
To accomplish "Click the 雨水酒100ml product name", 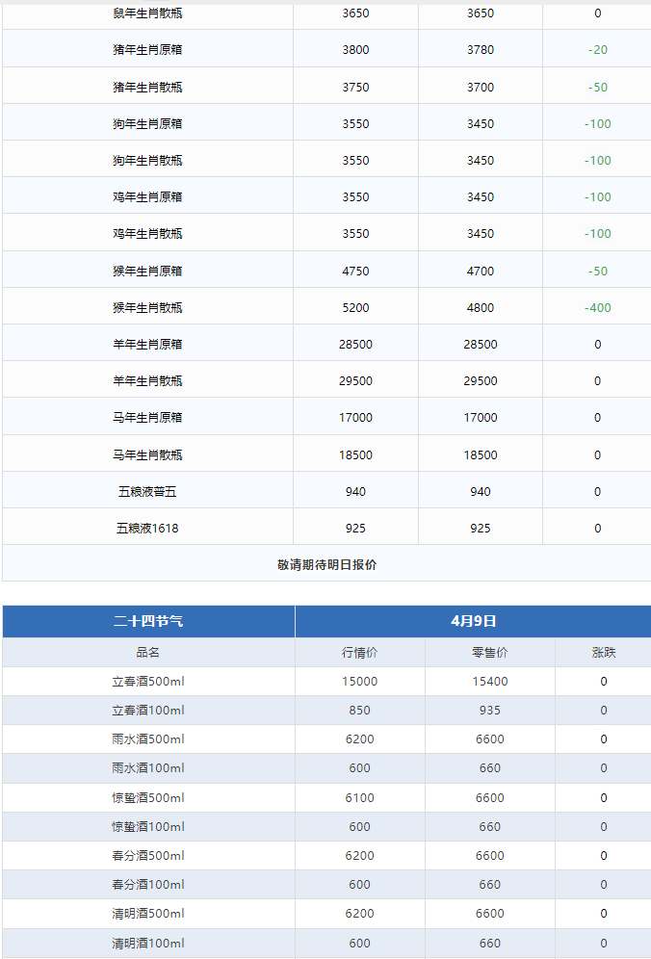I will coord(148,767).
